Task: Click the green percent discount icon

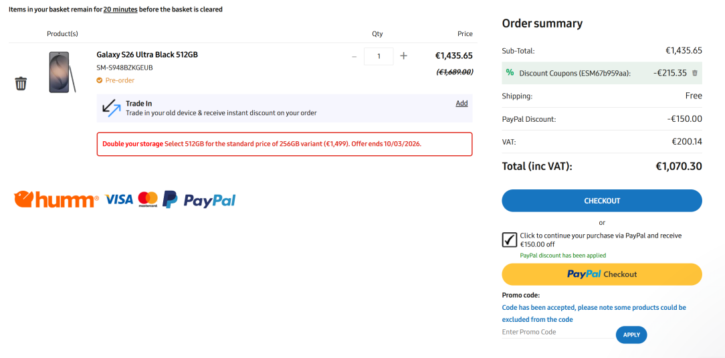Action: [510, 72]
